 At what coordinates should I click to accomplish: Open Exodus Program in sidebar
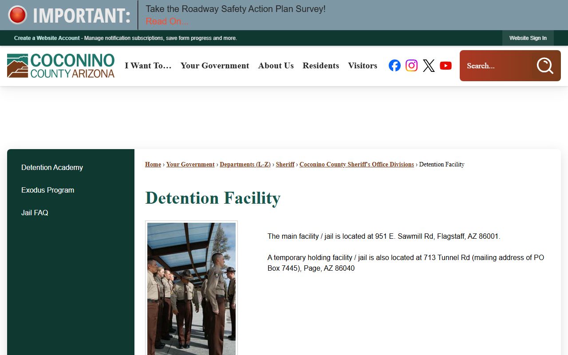click(x=48, y=190)
